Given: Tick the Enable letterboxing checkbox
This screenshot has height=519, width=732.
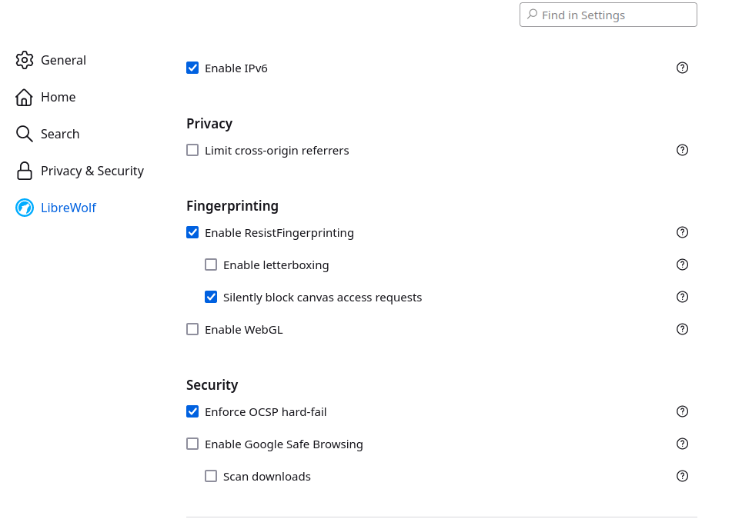Looking at the screenshot, I should click(x=211, y=264).
